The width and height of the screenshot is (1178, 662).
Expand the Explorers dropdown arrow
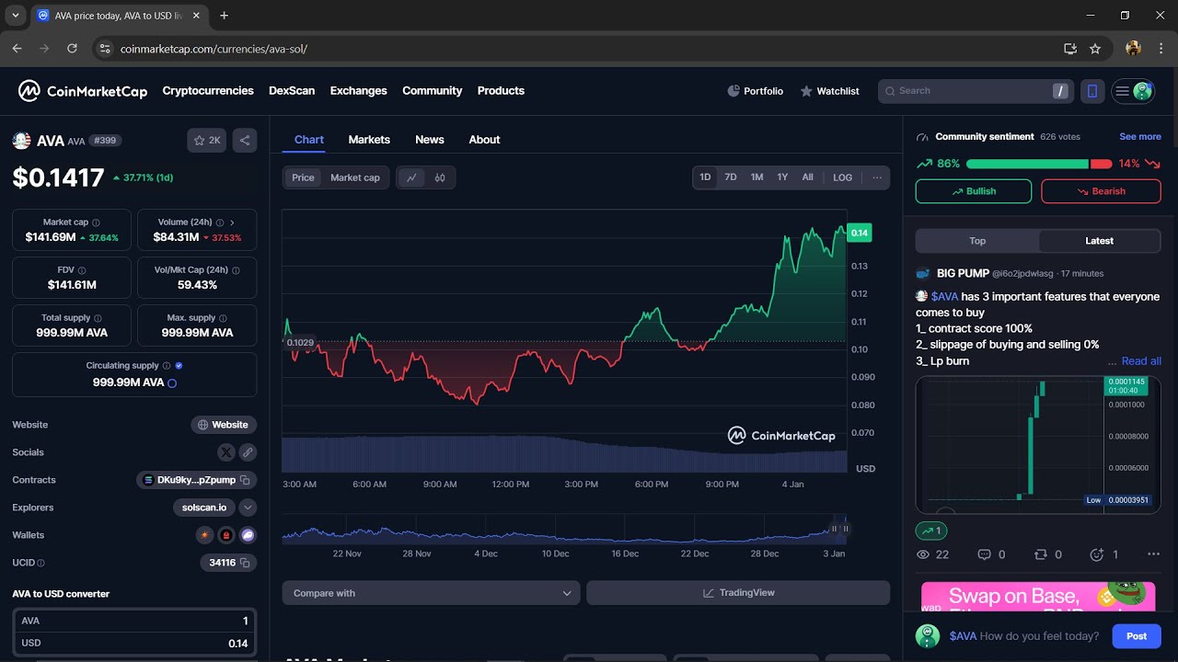click(248, 508)
